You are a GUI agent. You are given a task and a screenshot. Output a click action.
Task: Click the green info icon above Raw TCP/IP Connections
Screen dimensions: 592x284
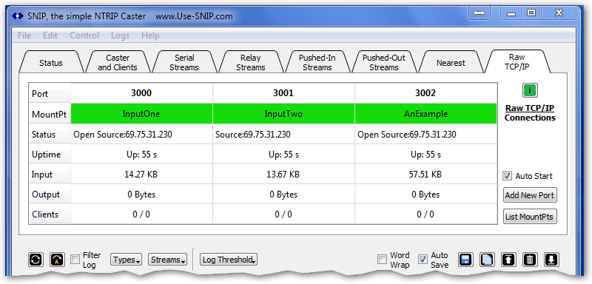530,90
